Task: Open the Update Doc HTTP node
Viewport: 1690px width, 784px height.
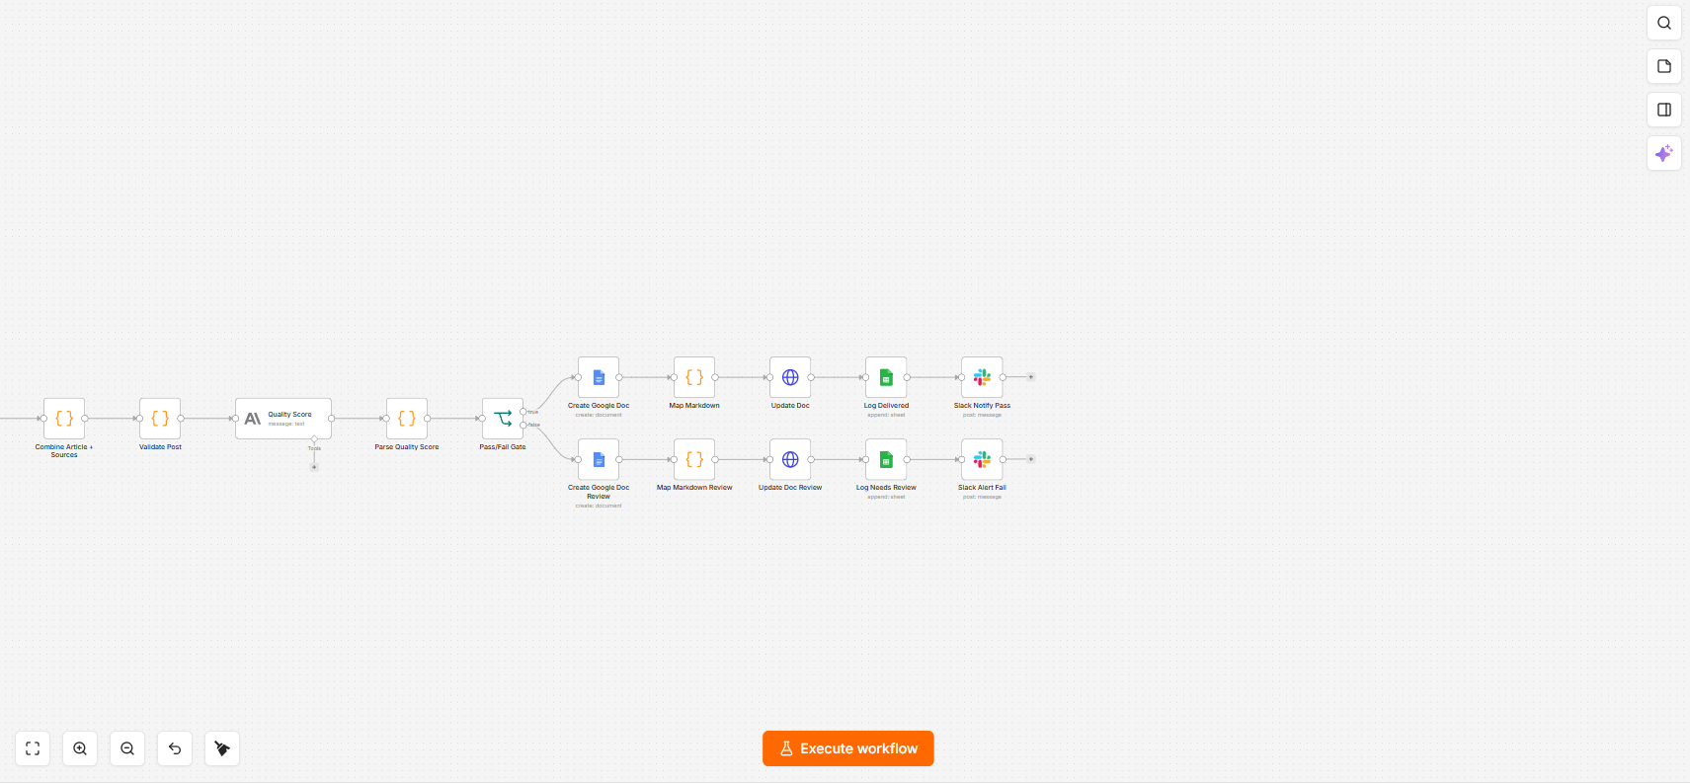Action: tap(790, 377)
